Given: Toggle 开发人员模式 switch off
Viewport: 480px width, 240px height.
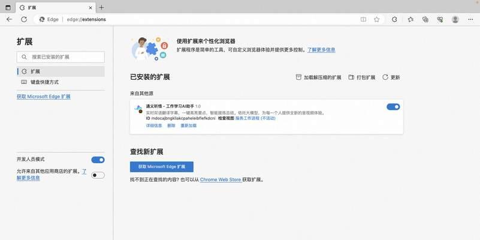Looking at the screenshot, I should click(x=98, y=160).
